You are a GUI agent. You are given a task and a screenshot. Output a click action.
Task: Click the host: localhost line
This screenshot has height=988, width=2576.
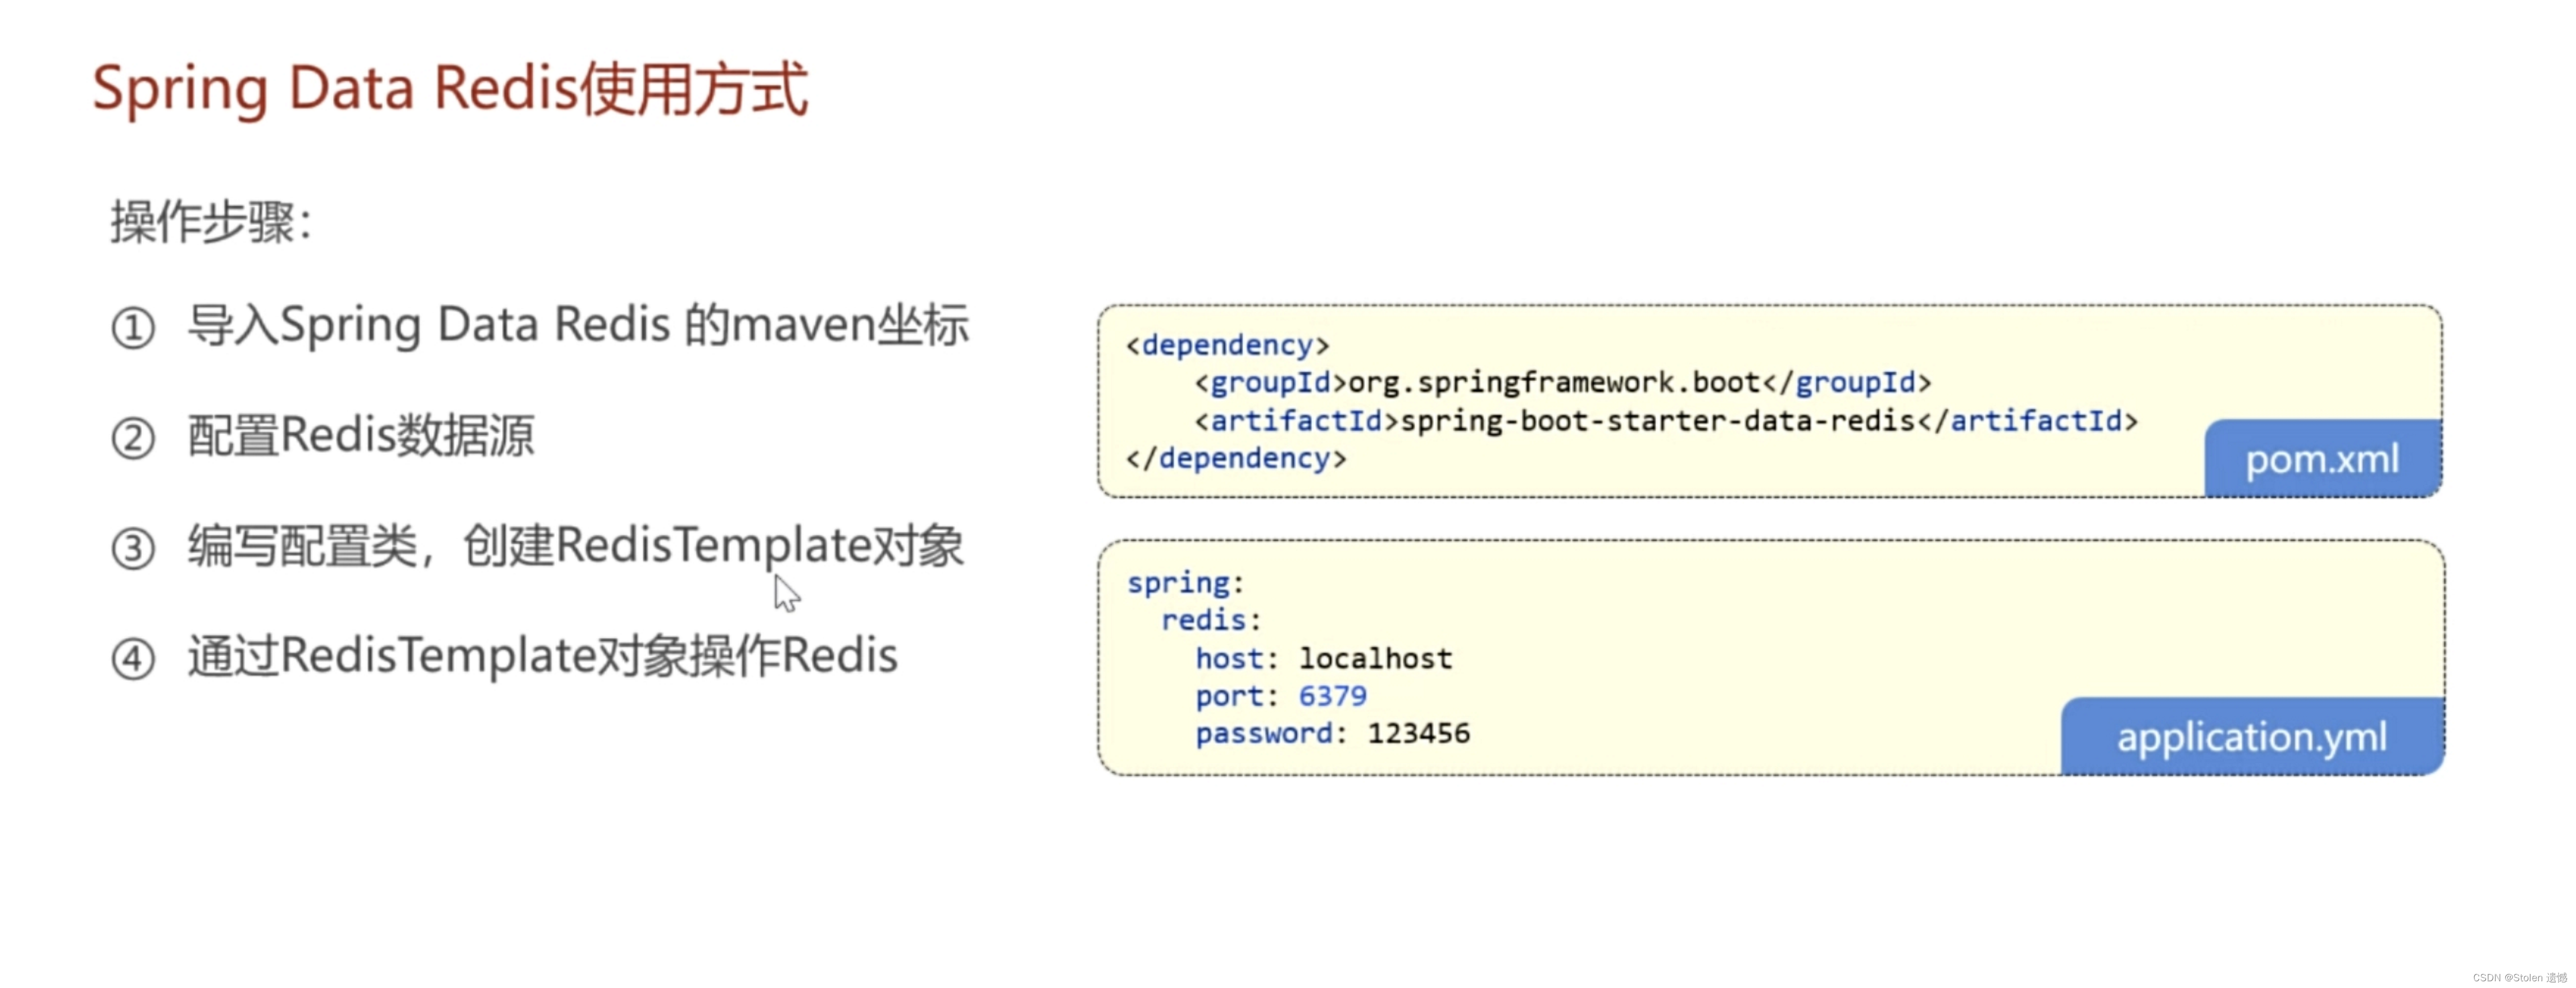click(x=1323, y=658)
